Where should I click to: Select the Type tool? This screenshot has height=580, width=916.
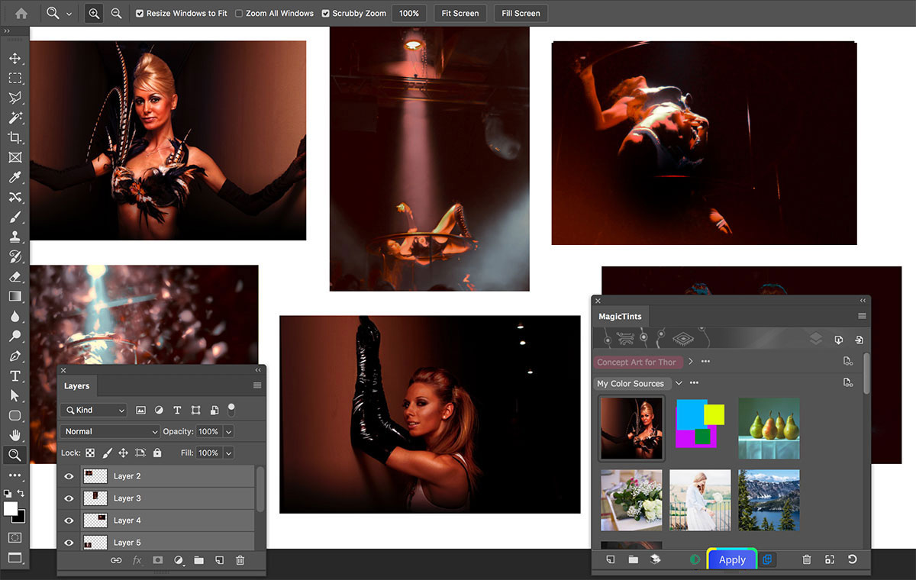point(15,375)
